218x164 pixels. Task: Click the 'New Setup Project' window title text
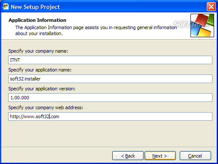coord(35,7)
